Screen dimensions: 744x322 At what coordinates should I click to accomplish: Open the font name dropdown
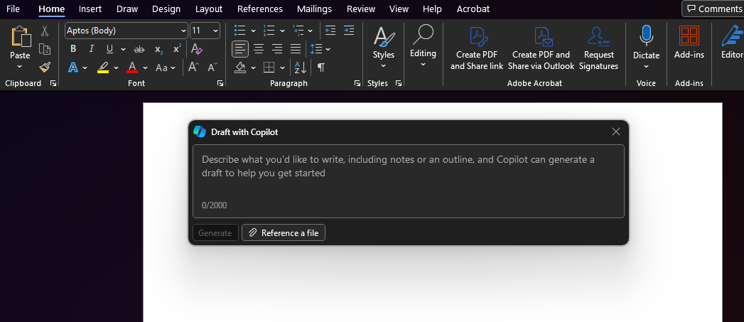183,31
